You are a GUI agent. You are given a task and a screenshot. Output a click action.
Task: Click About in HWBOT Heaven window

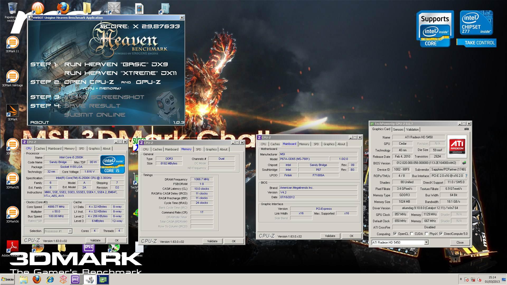[40, 122]
